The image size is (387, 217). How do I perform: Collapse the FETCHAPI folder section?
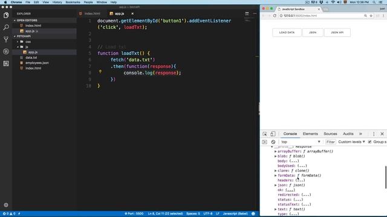tap(24, 36)
